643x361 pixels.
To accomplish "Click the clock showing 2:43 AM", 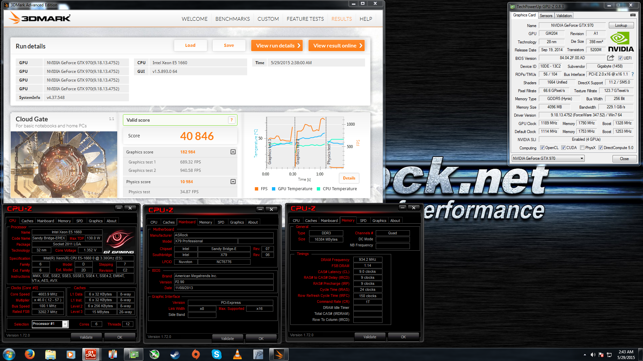I will pos(626,352).
